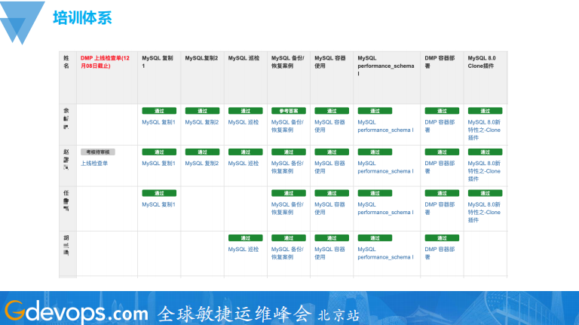Click 通过 badge above 余 row's MySQL 复制1
Image resolution: width=579 pixels, height=325 pixels.
point(159,111)
